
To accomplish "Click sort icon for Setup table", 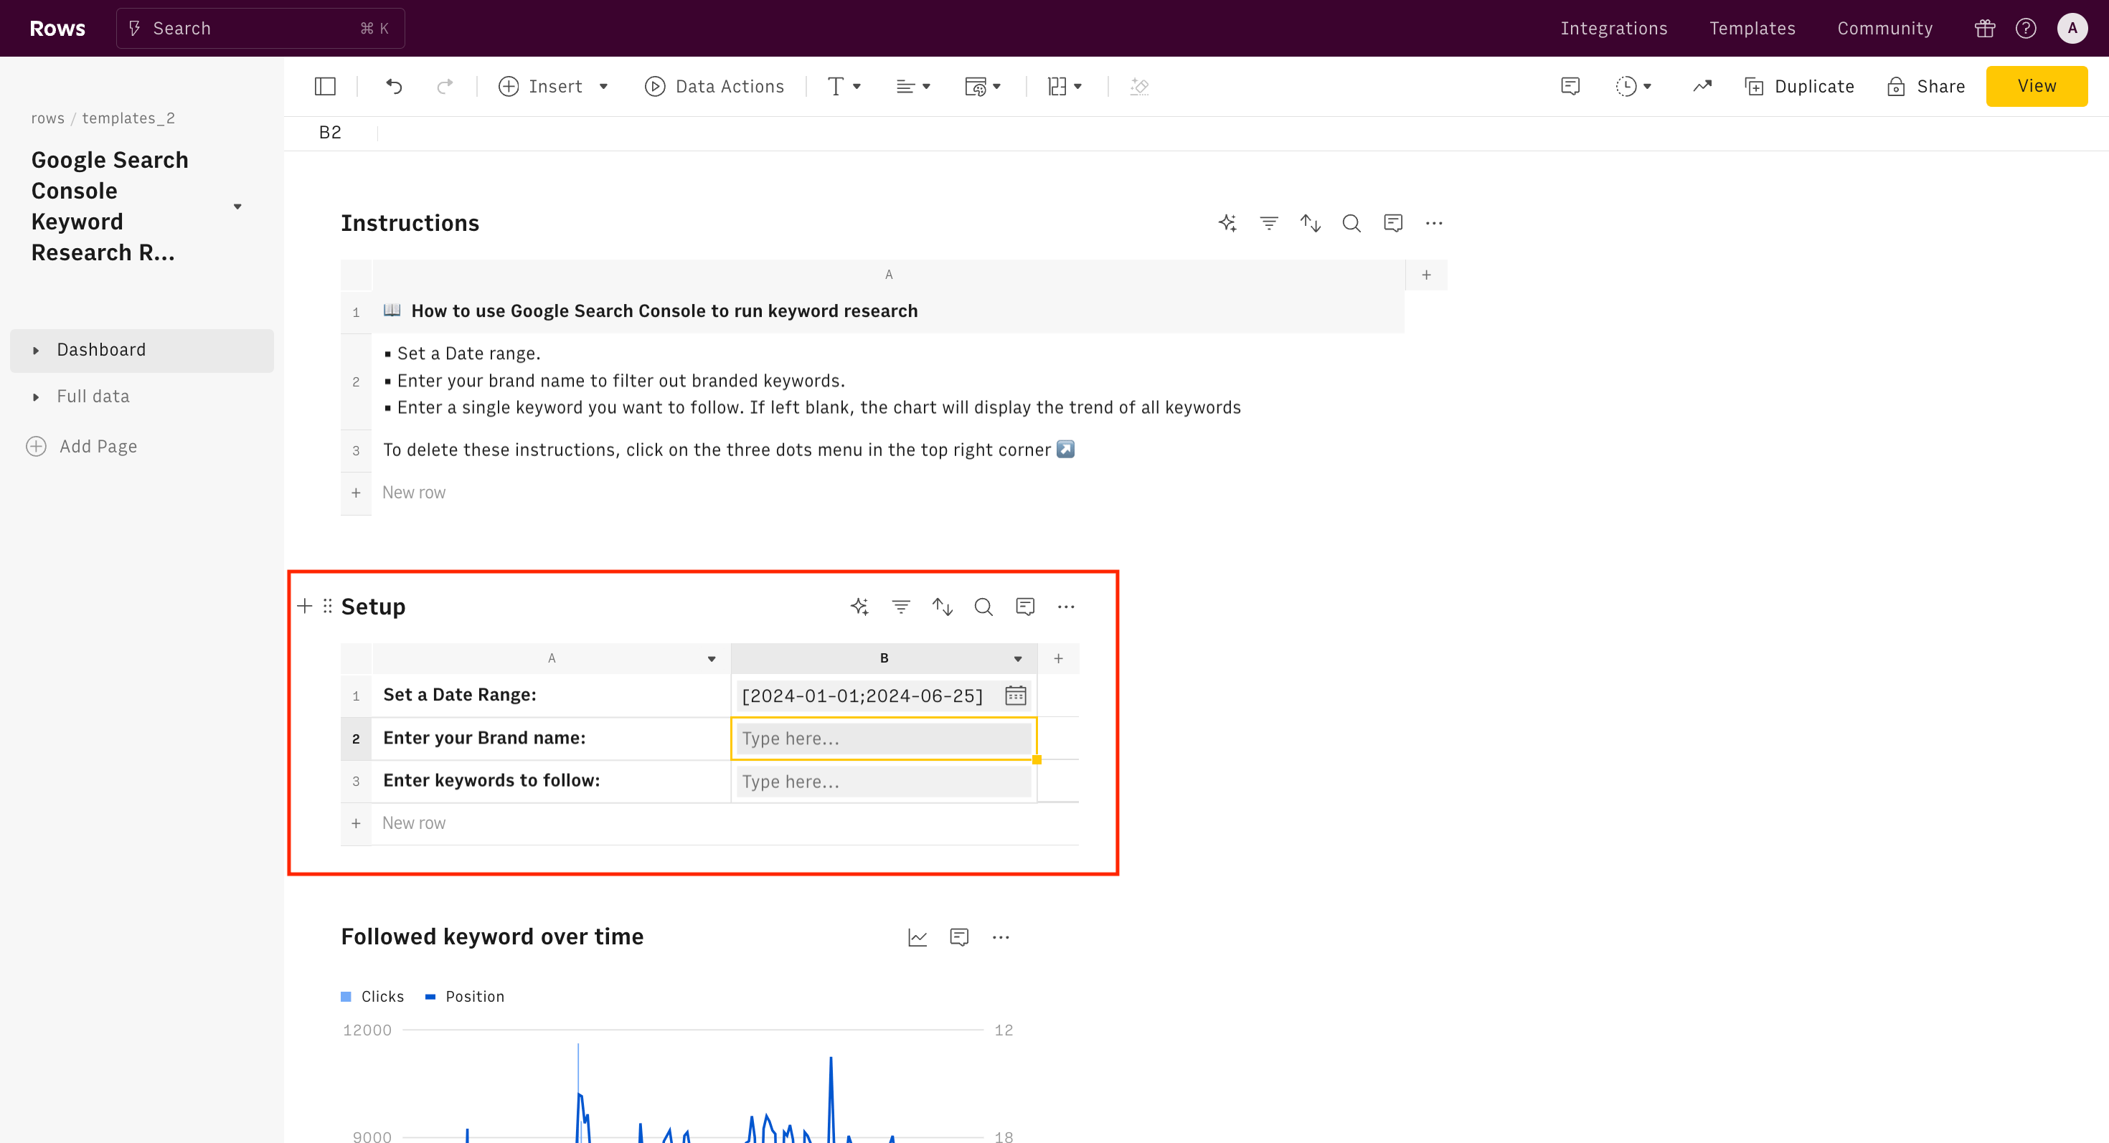I will 943,606.
